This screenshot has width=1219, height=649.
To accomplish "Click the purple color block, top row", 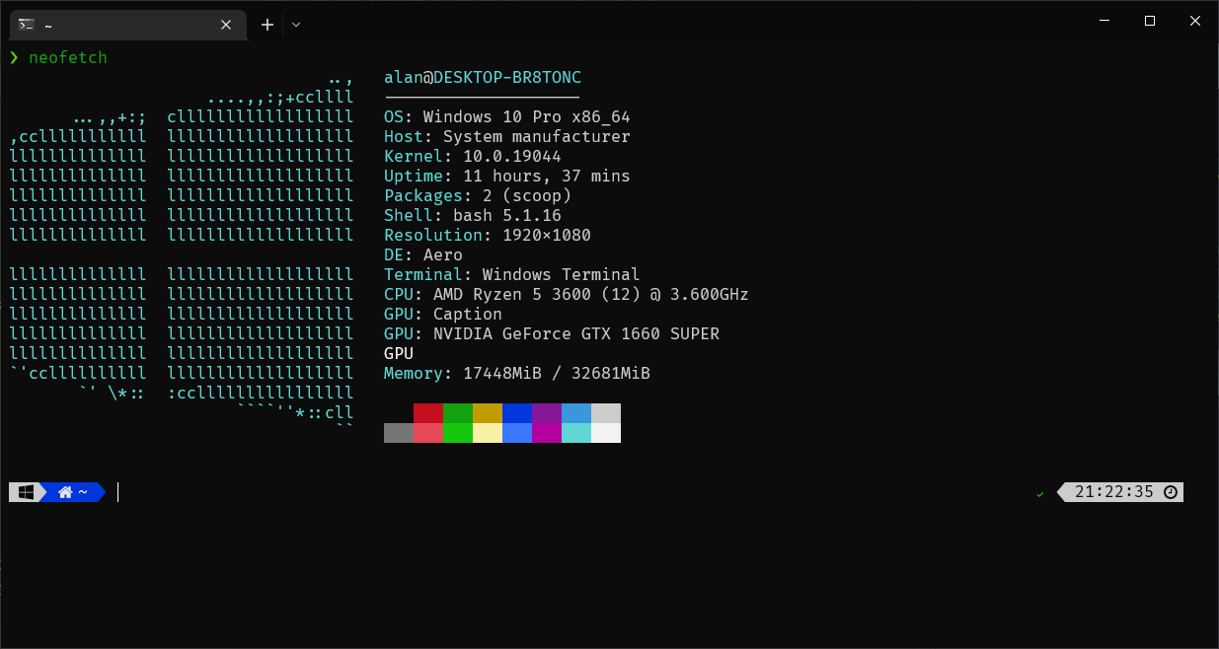I will click(x=547, y=413).
